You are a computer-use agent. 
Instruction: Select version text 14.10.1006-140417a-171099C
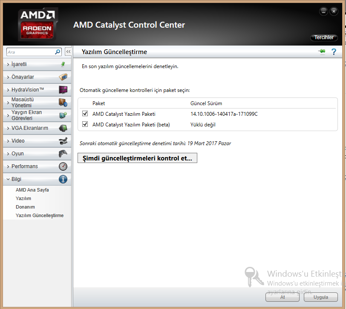(224, 114)
